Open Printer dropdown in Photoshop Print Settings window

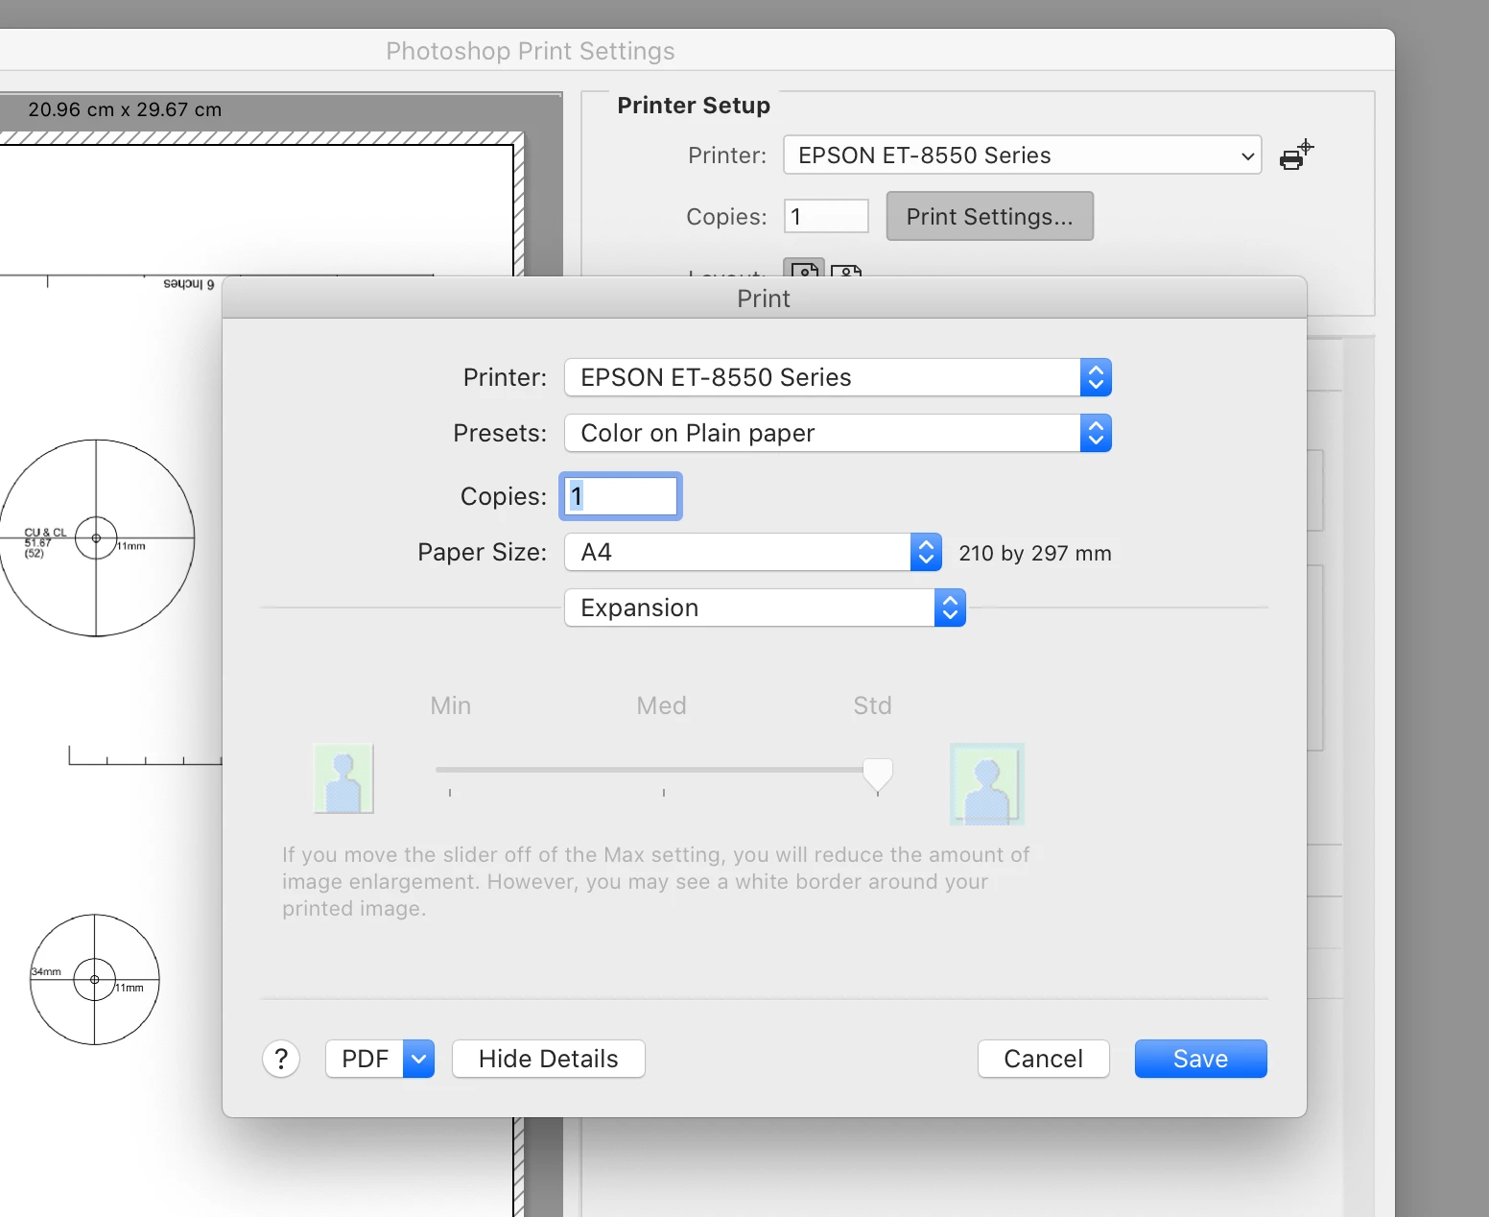1023,155
